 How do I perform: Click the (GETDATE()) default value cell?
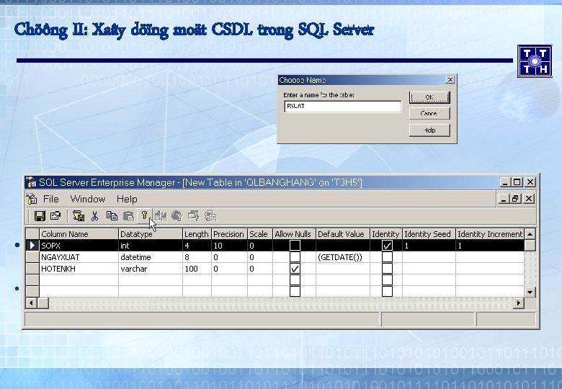coord(343,257)
